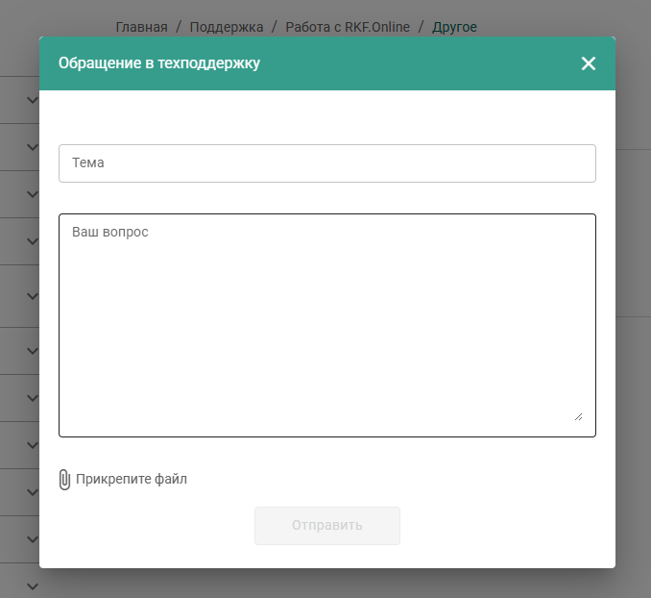Expand the second chevron from the bottom
This screenshot has width=651, height=598.
(32, 539)
